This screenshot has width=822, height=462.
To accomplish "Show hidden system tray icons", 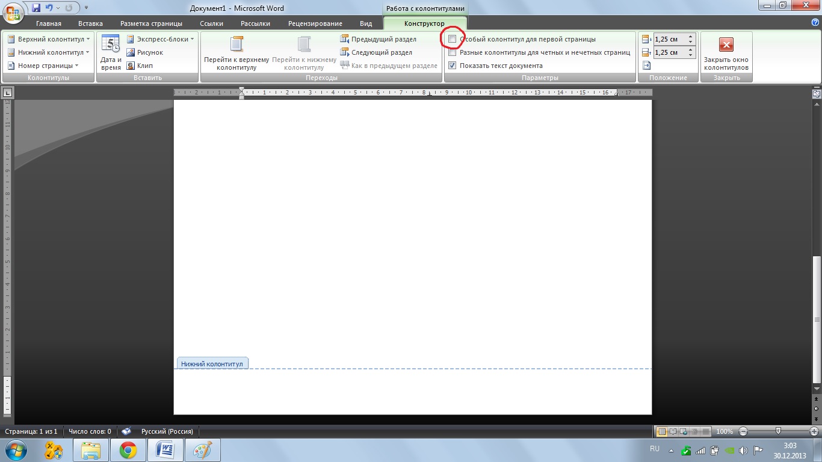I will [x=672, y=450].
